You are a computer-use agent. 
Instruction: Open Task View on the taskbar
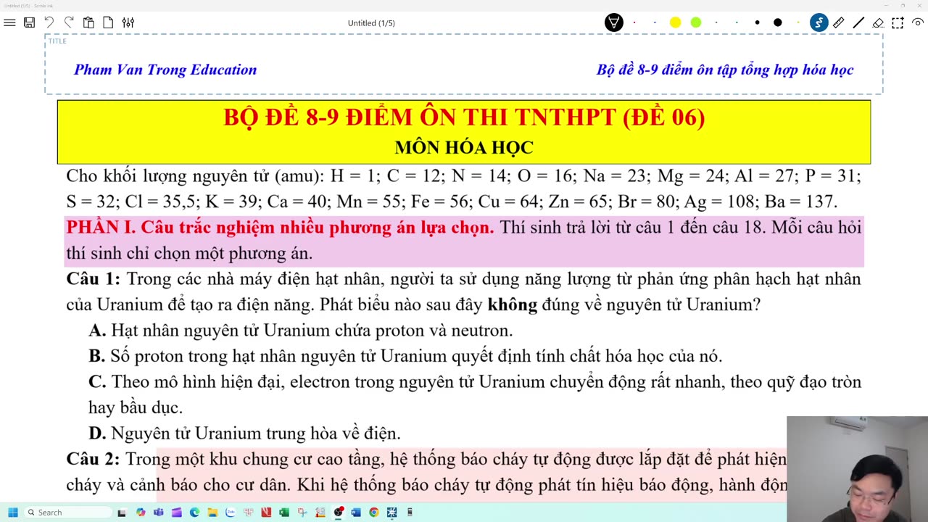click(x=122, y=513)
